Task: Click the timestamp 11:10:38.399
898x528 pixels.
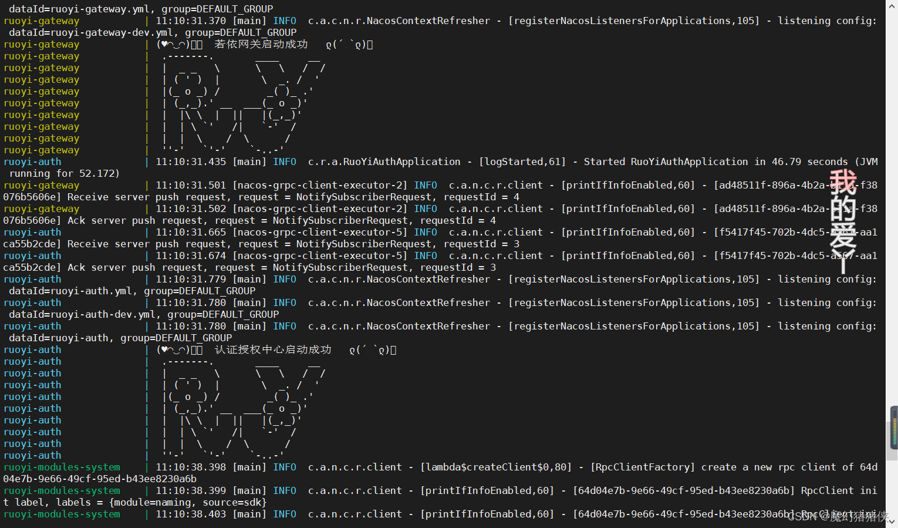Action: click(191, 490)
